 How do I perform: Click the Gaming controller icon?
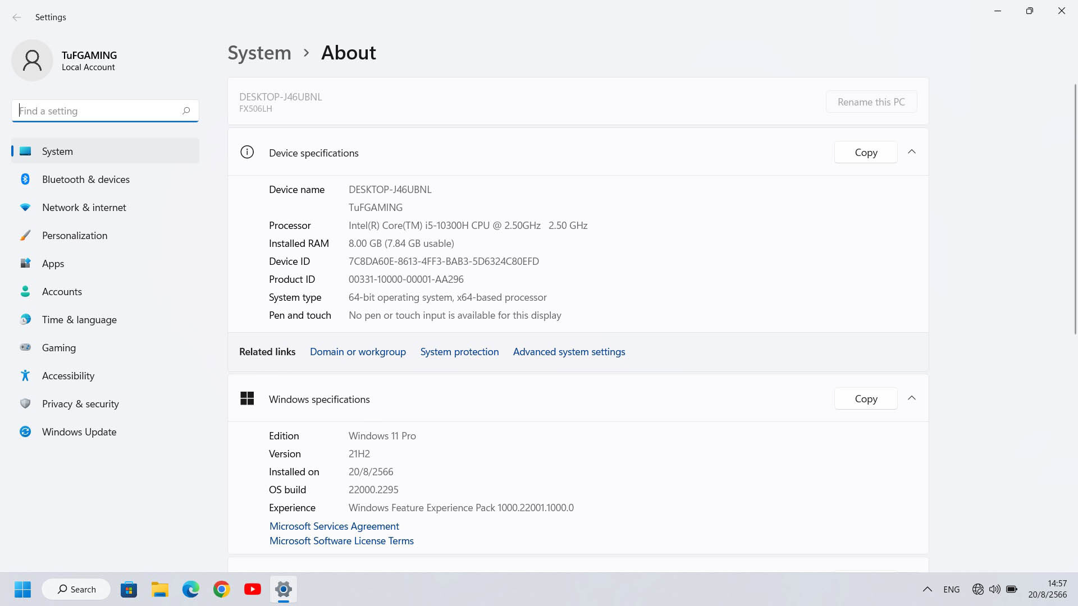pyautogui.click(x=25, y=347)
